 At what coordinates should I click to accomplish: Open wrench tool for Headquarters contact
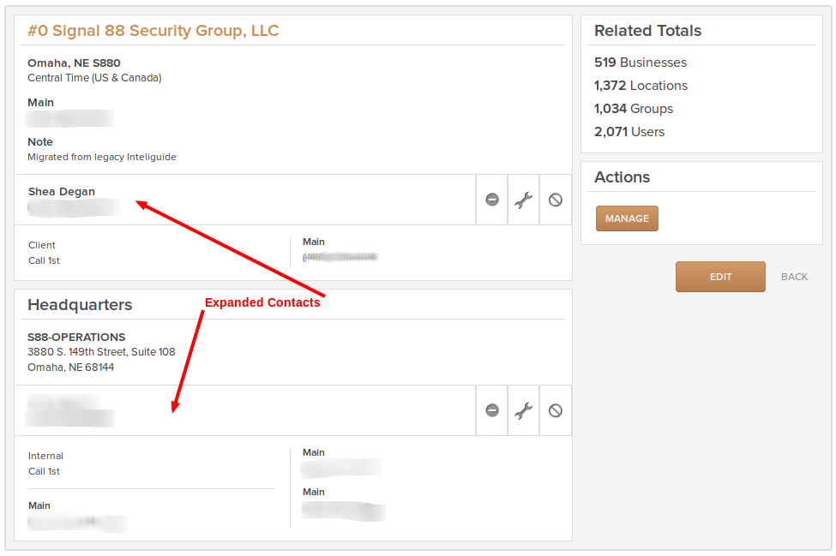click(x=524, y=410)
